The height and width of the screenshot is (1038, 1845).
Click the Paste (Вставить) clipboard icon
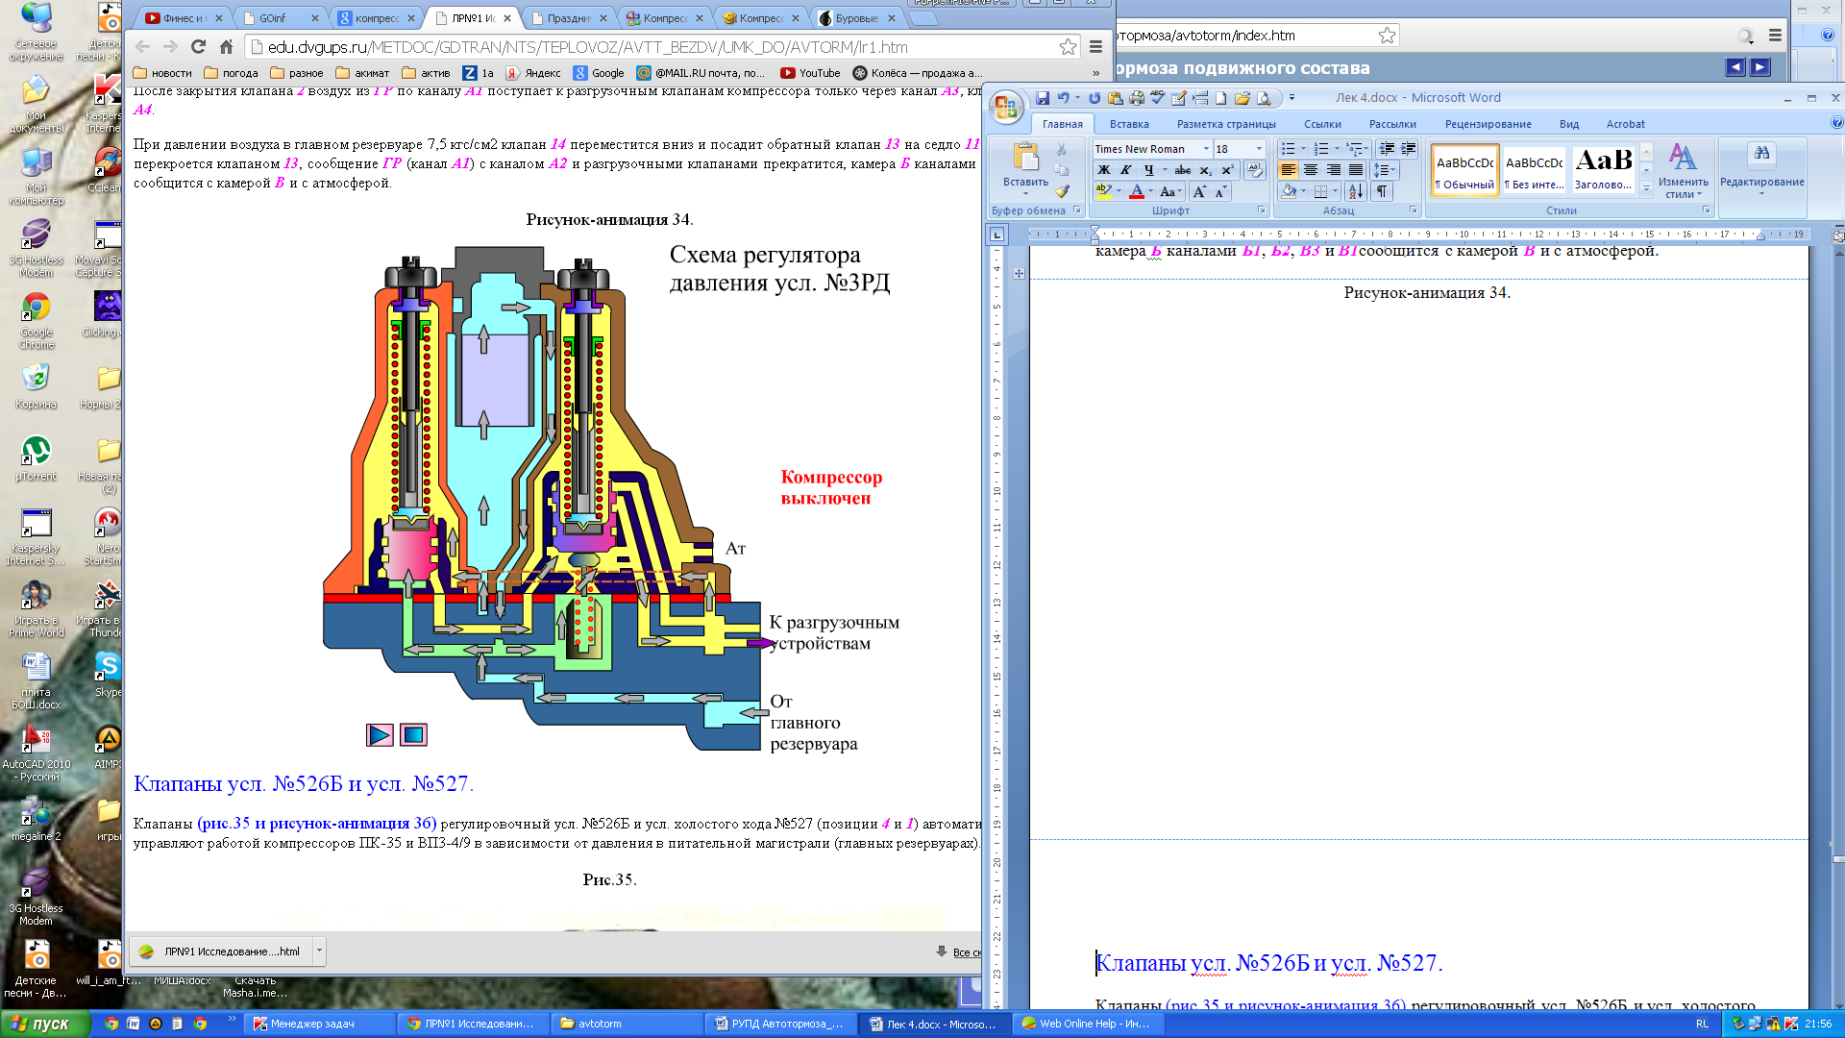1025,157
